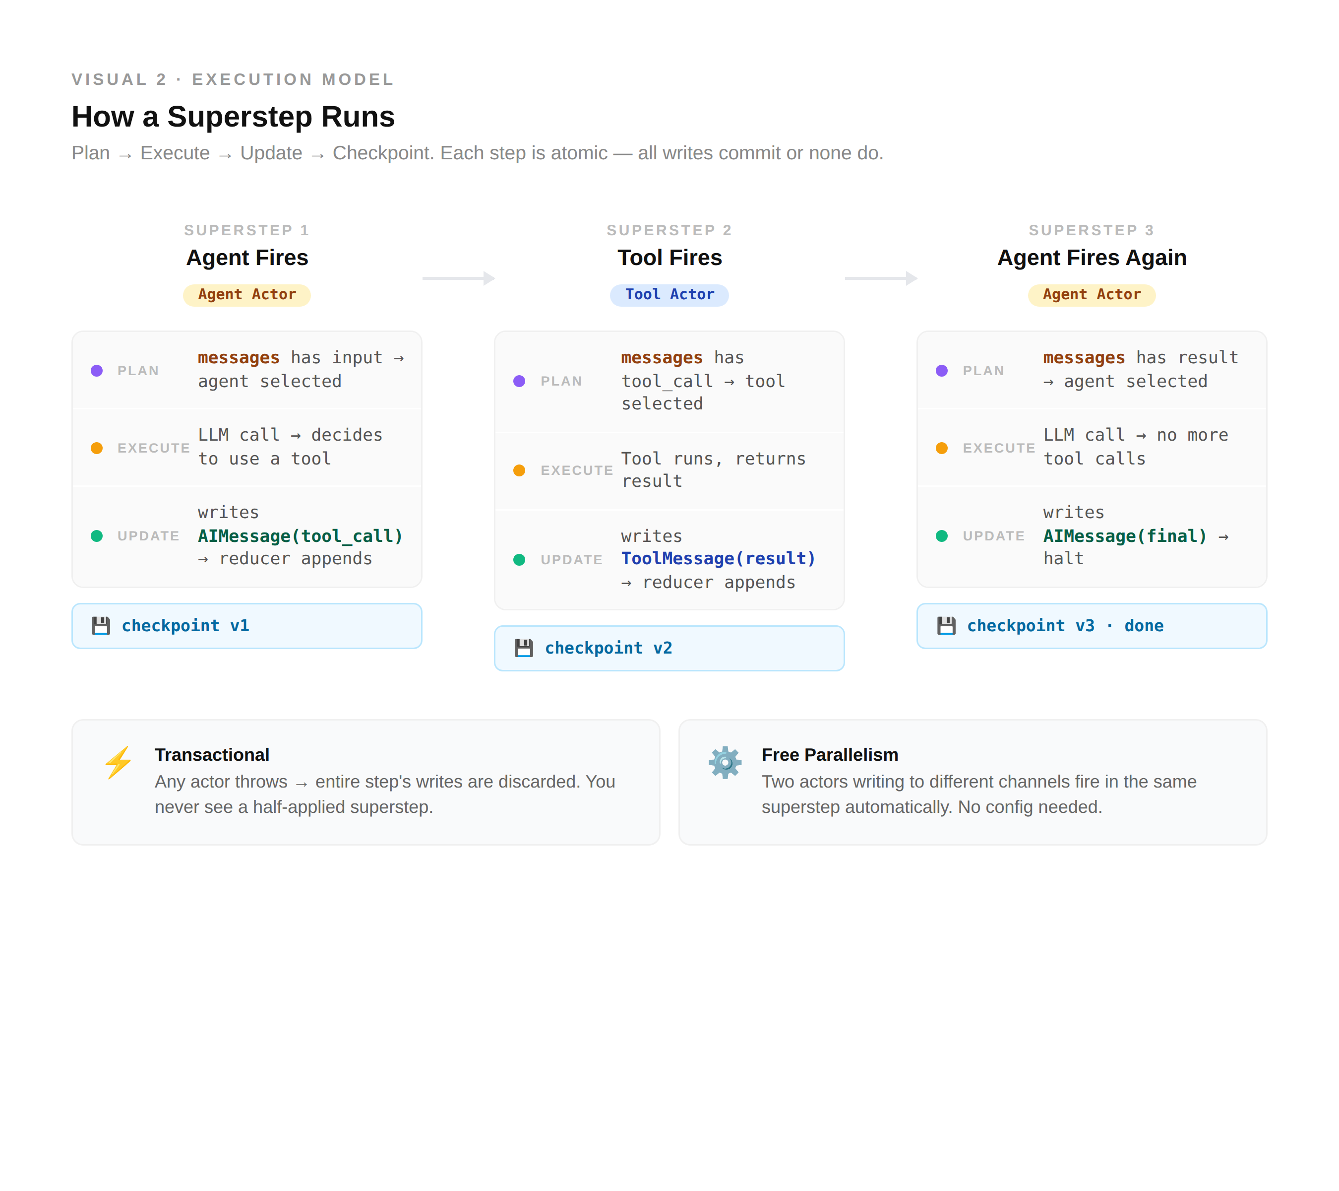Click the AIMessage(final) code text
This screenshot has width=1339, height=1191.
[x=1124, y=535]
